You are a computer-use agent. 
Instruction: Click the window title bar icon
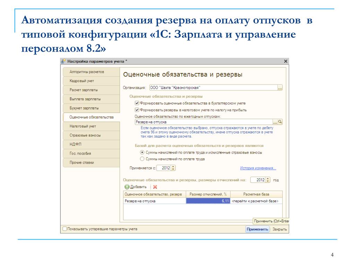click(63, 61)
